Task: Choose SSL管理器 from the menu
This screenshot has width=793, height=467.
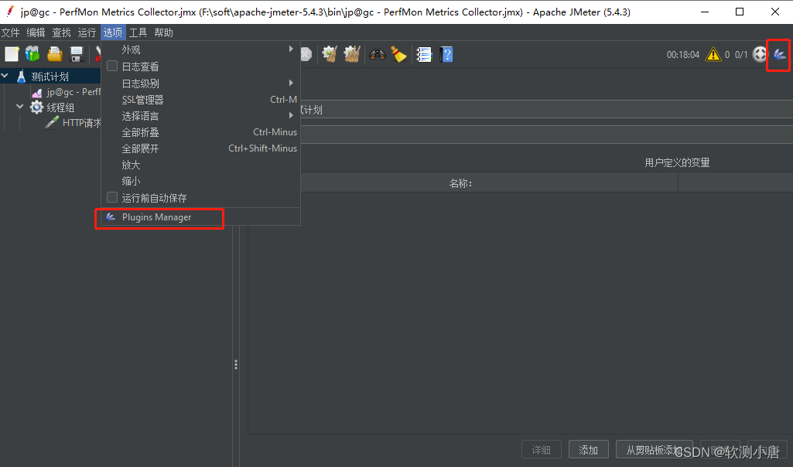Action: pyautogui.click(x=201, y=100)
